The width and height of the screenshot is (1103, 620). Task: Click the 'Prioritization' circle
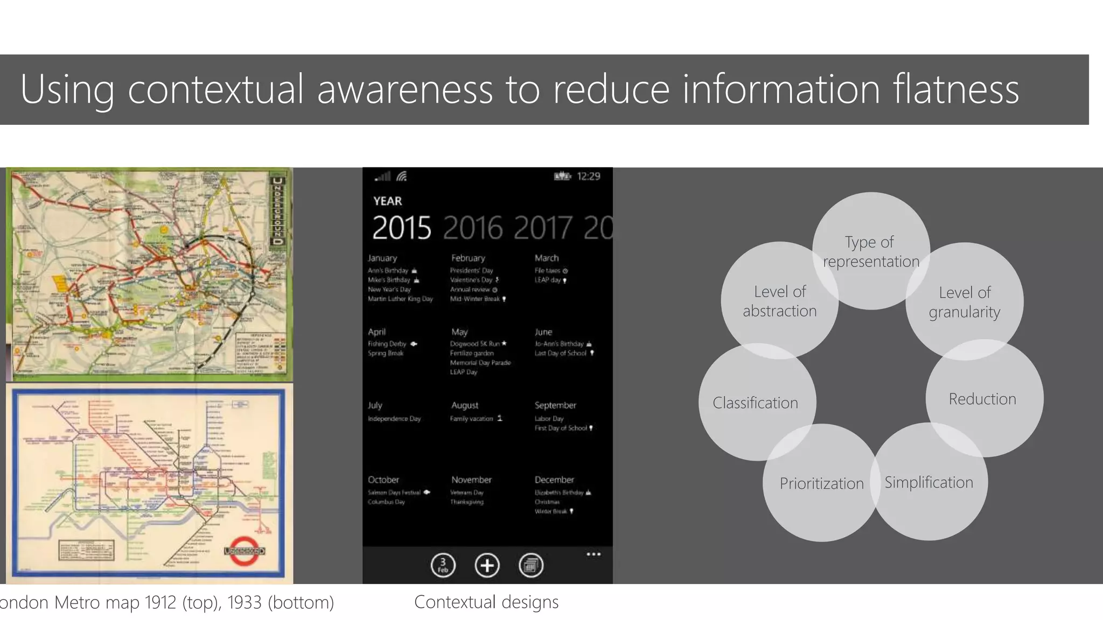(x=821, y=483)
